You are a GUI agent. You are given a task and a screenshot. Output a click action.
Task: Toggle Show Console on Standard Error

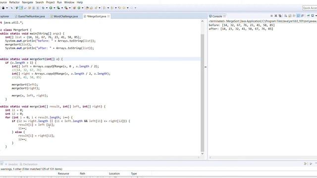(x=303, y=16)
